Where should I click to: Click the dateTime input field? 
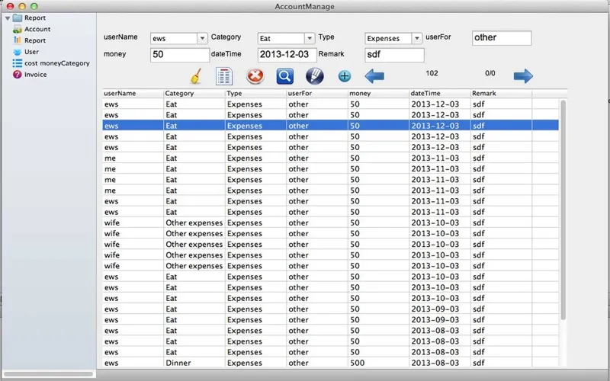[287, 55]
